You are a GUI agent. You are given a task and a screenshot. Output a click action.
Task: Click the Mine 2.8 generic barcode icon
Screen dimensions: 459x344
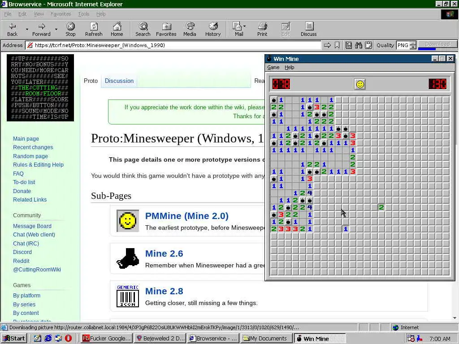click(128, 296)
